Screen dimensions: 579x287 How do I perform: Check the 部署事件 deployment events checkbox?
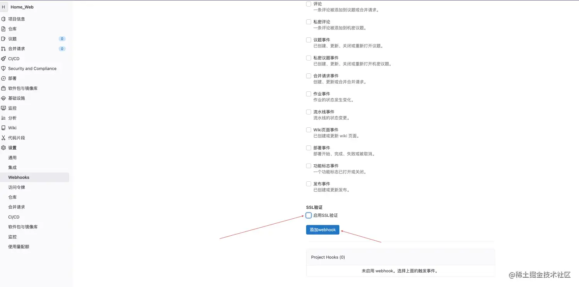pos(308,148)
